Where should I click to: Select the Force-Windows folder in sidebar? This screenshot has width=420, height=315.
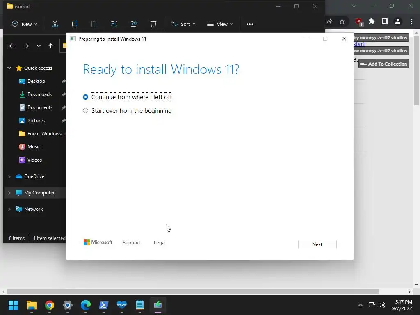click(42, 134)
